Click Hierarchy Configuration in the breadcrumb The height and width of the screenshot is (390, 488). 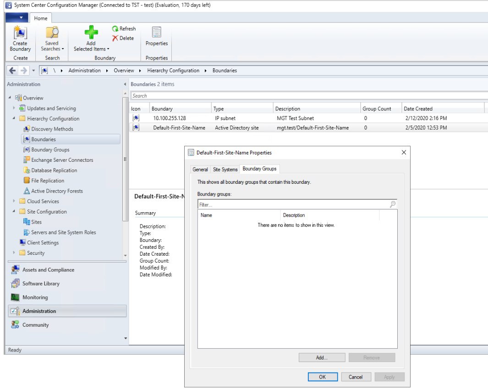click(173, 70)
